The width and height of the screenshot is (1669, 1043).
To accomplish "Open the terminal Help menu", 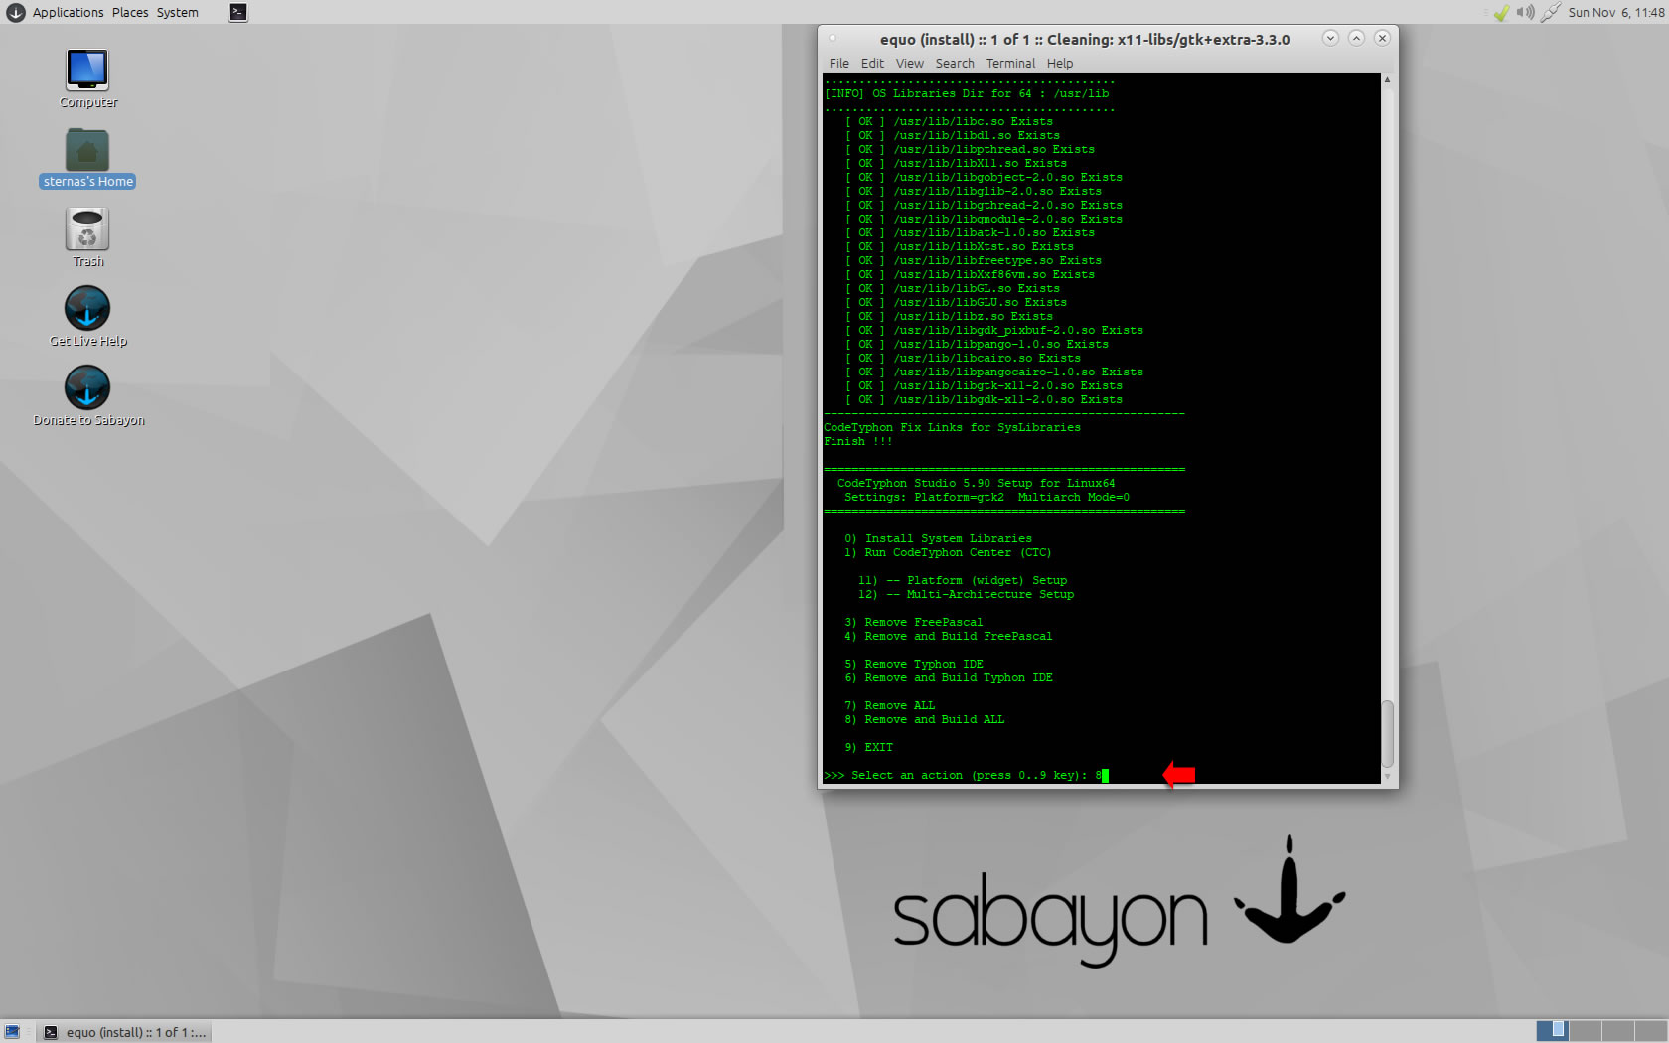I will (x=1060, y=63).
